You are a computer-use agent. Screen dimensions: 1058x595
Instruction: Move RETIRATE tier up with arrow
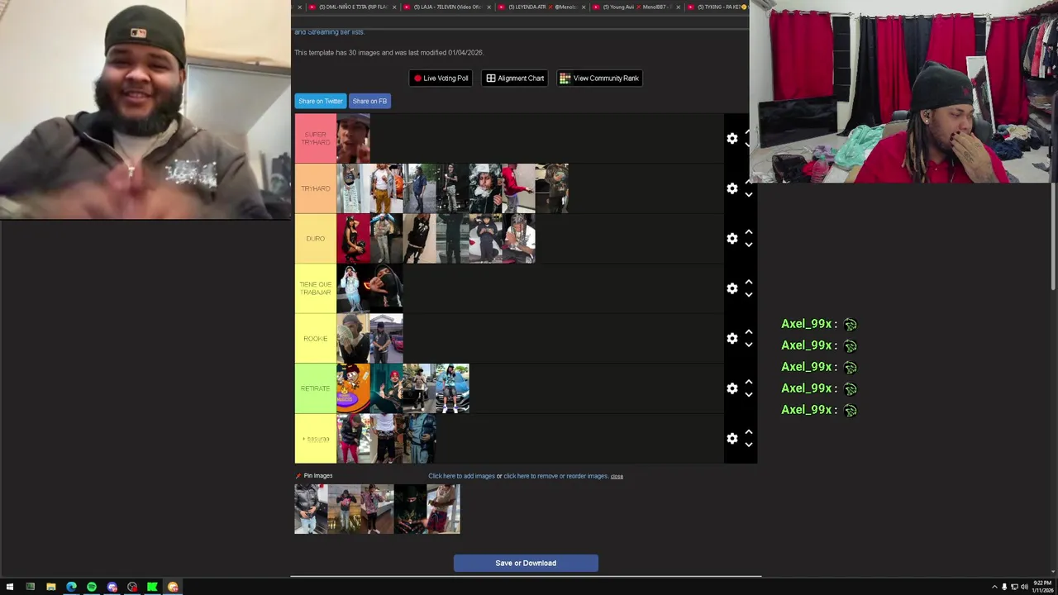[749, 382]
